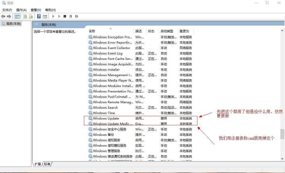Toggle the console tree pane icon

(x=17, y=16)
